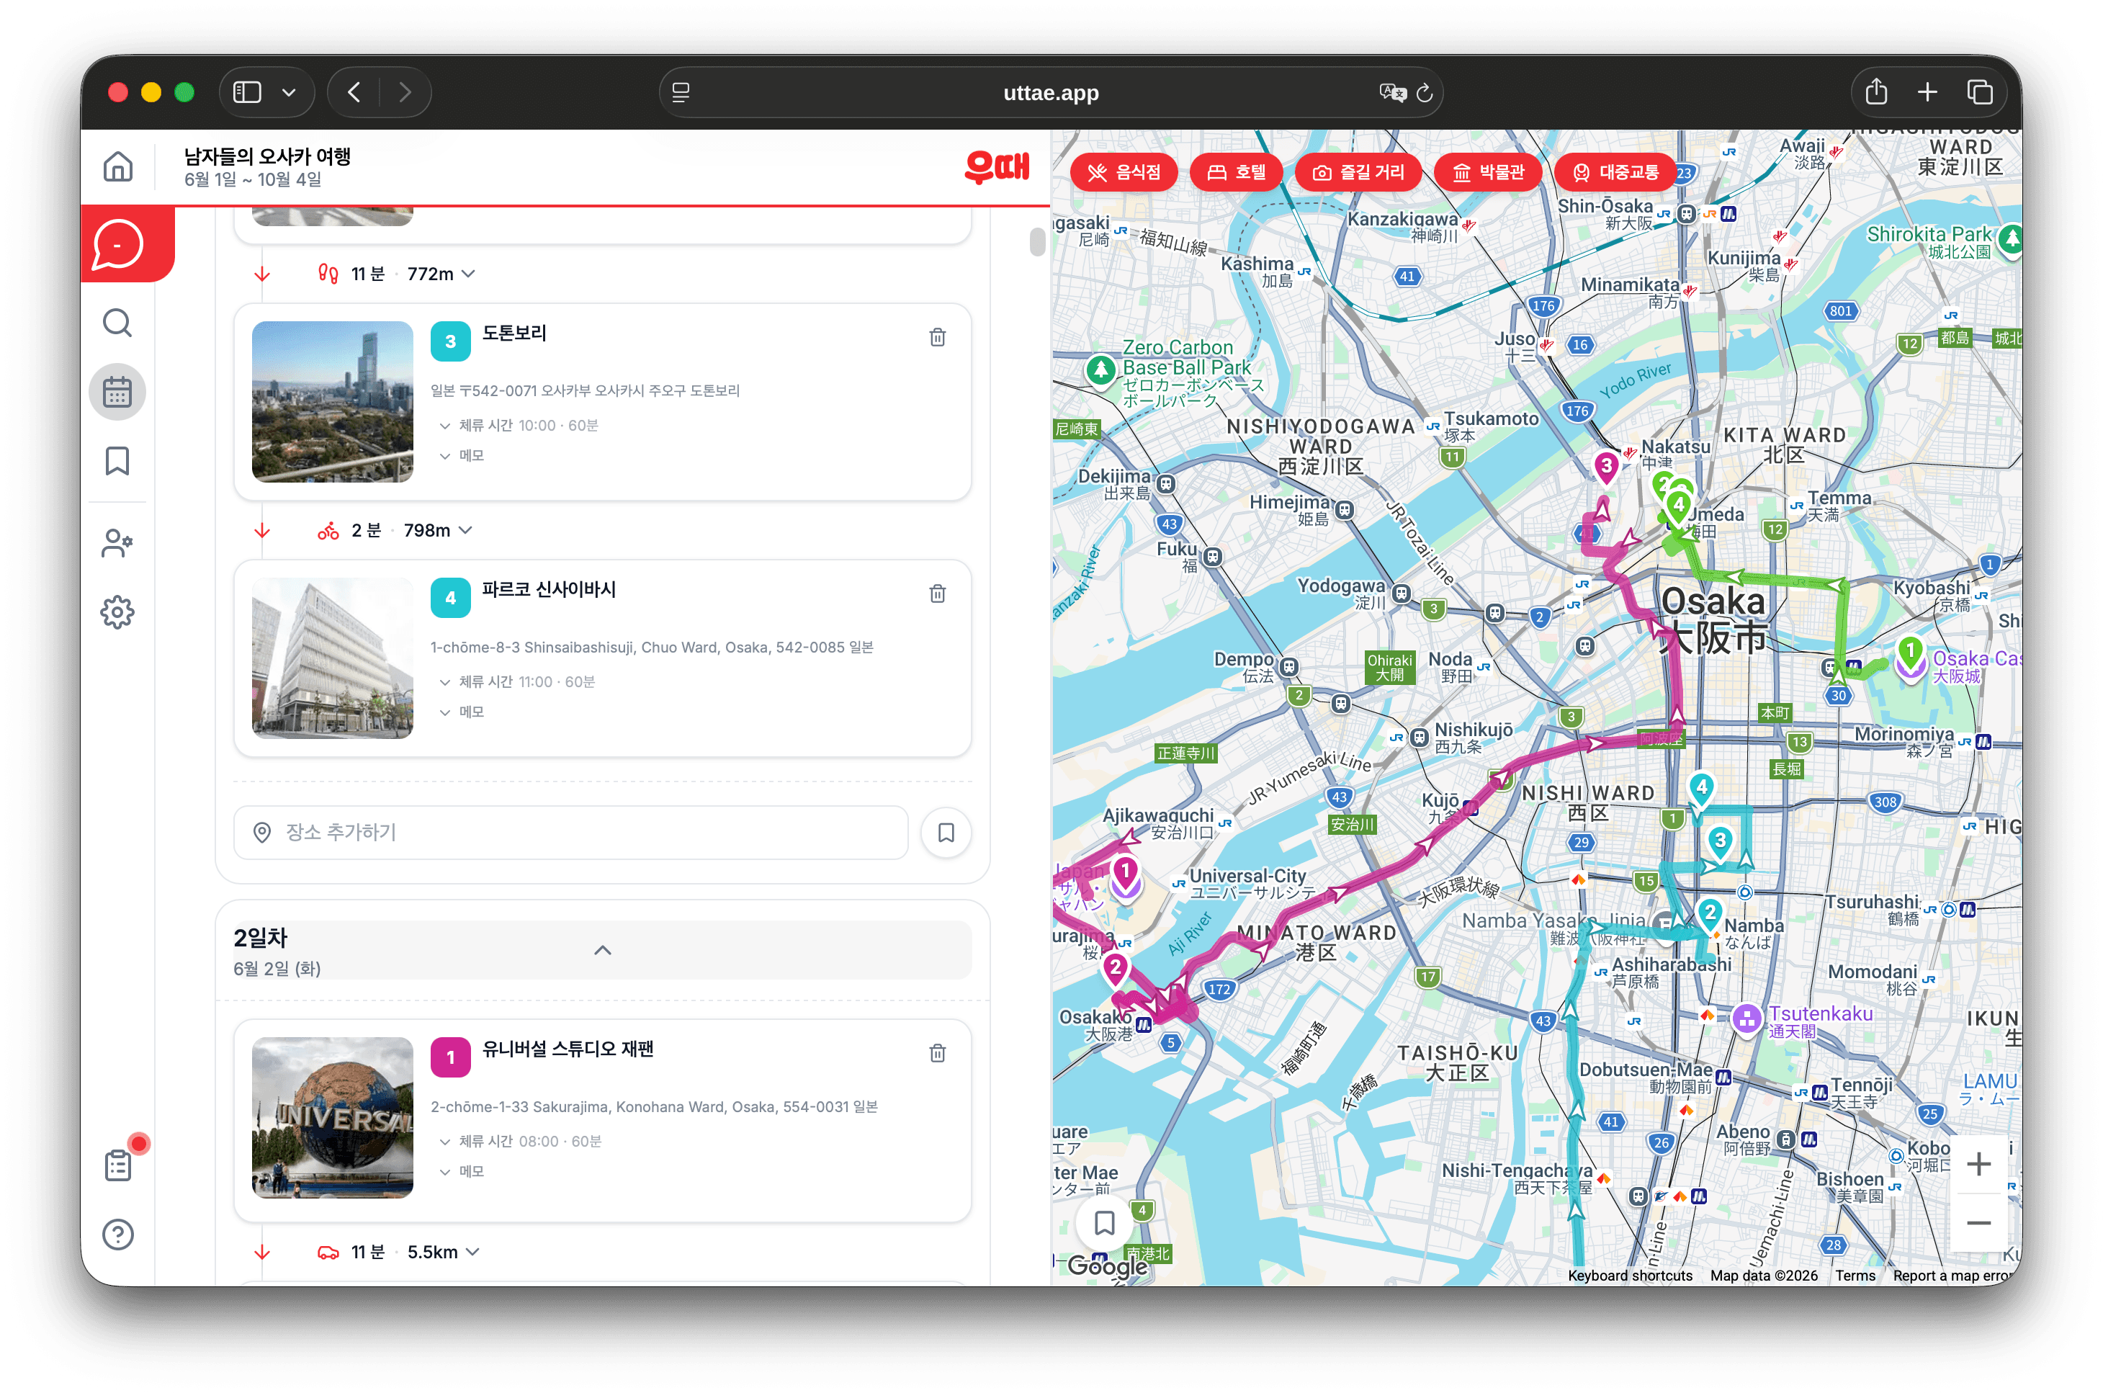Click the trip dates 6월 1일 ~ 10월 4일
The width and height of the screenshot is (2103, 1393).
[x=253, y=179]
